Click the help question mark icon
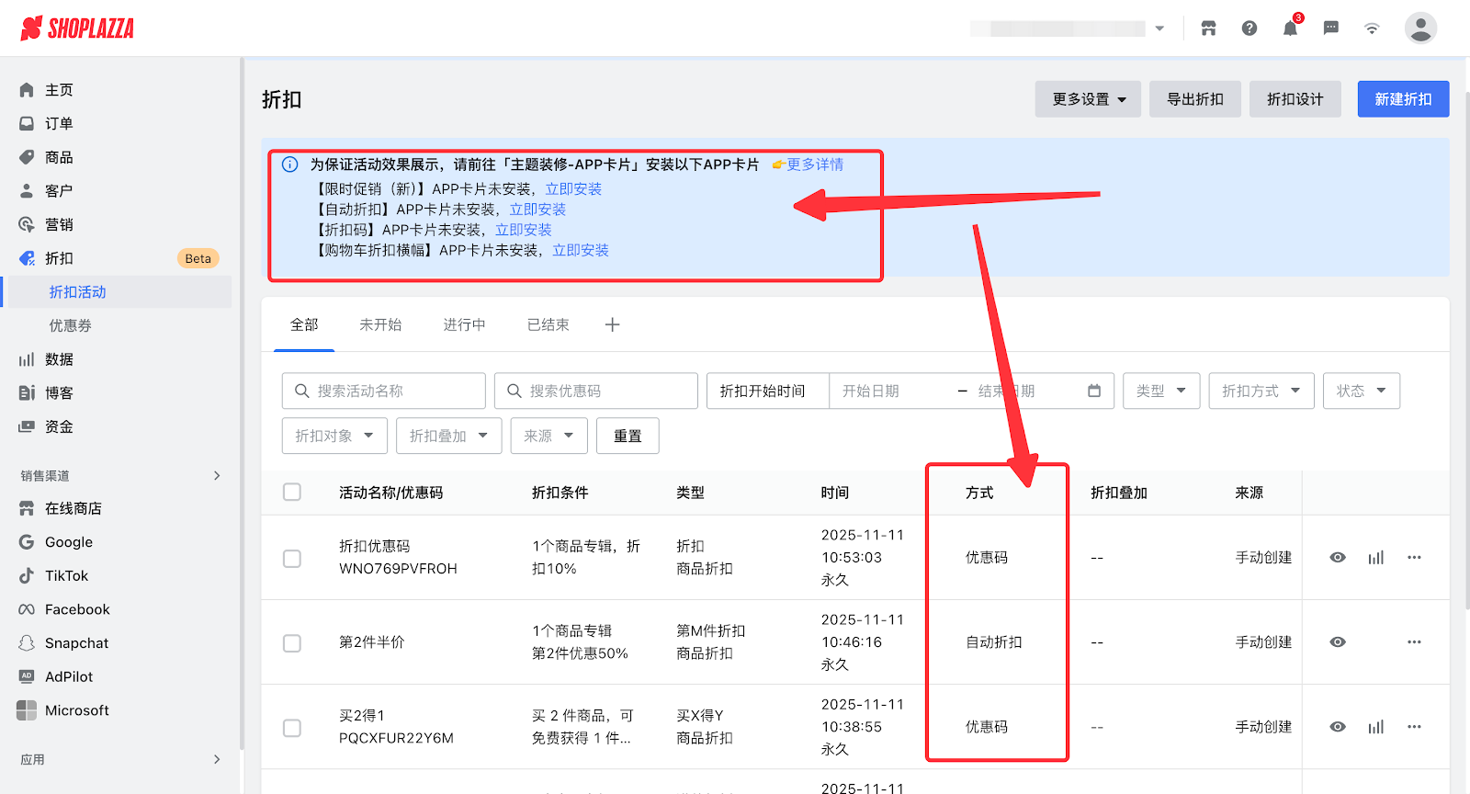1470x794 pixels. click(1249, 28)
